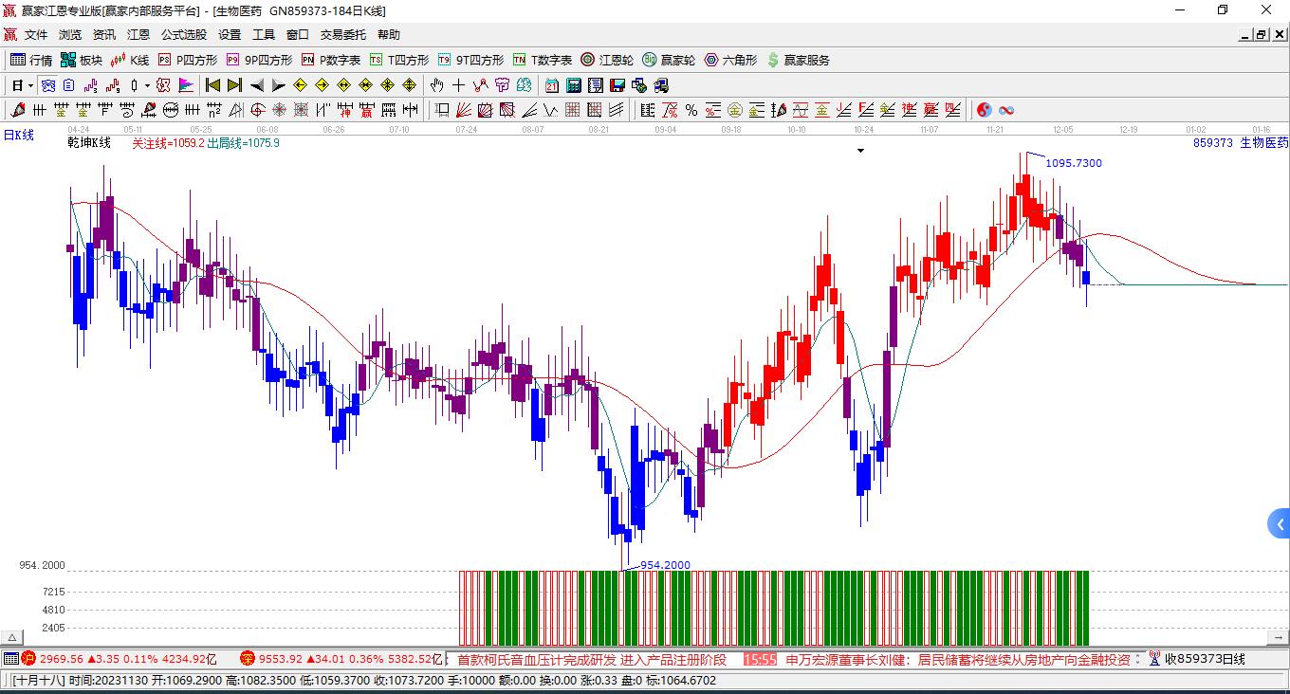
Task: Click the blue infinity symbol icon
Action: [1005, 110]
